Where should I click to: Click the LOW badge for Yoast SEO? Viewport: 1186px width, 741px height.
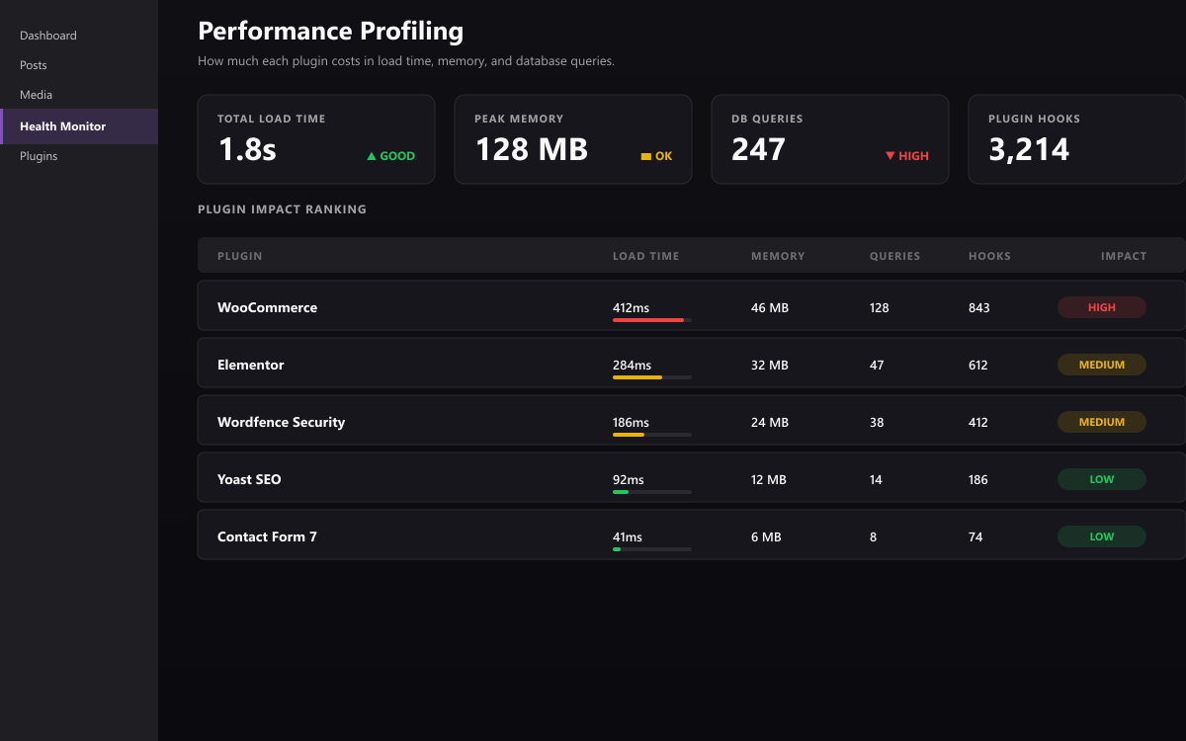pos(1102,479)
